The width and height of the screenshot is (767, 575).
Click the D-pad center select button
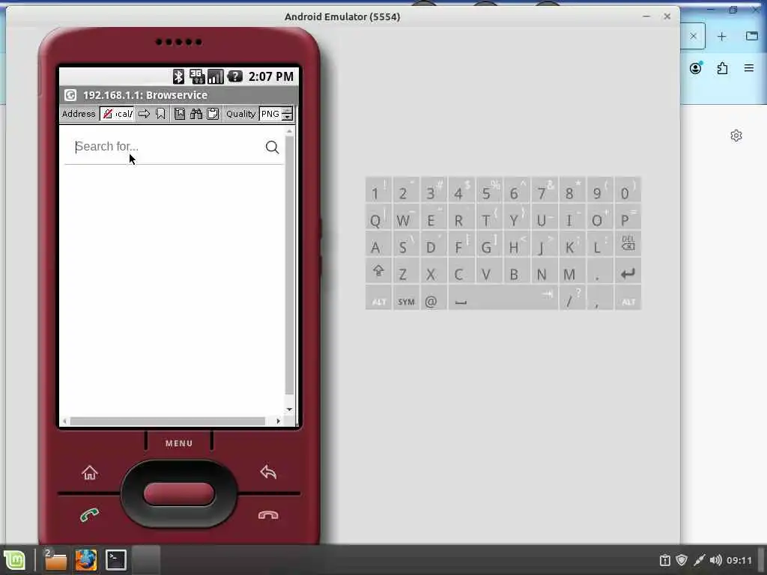(179, 494)
